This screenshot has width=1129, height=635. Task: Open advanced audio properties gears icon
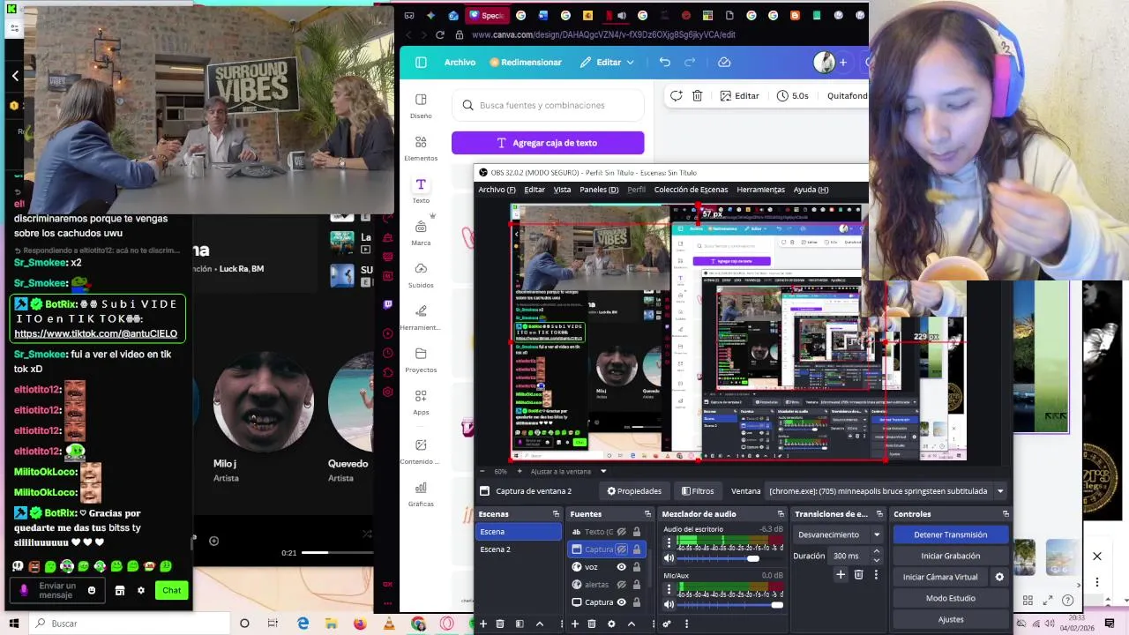pos(667,624)
